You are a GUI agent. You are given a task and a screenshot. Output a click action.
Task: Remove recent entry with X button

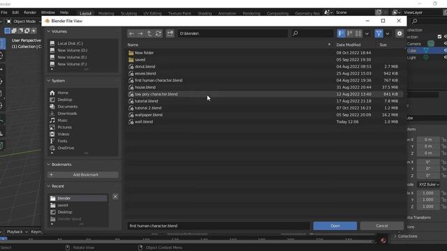pyautogui.click(x=115, y=197)
